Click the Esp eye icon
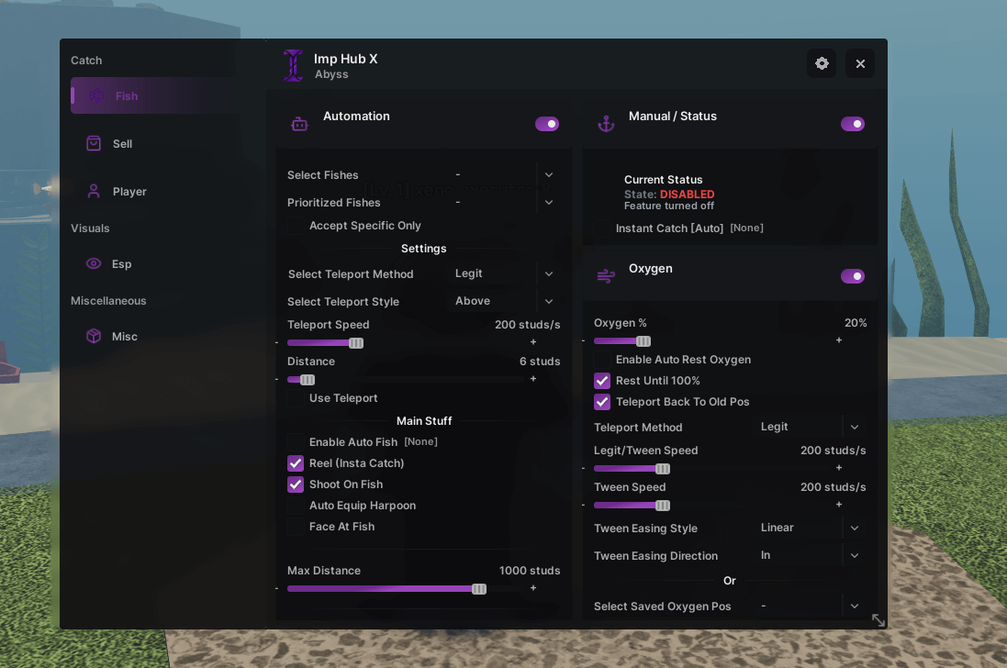The width and height of the screenshot is (1007, 668). click(x=94, y=264)
